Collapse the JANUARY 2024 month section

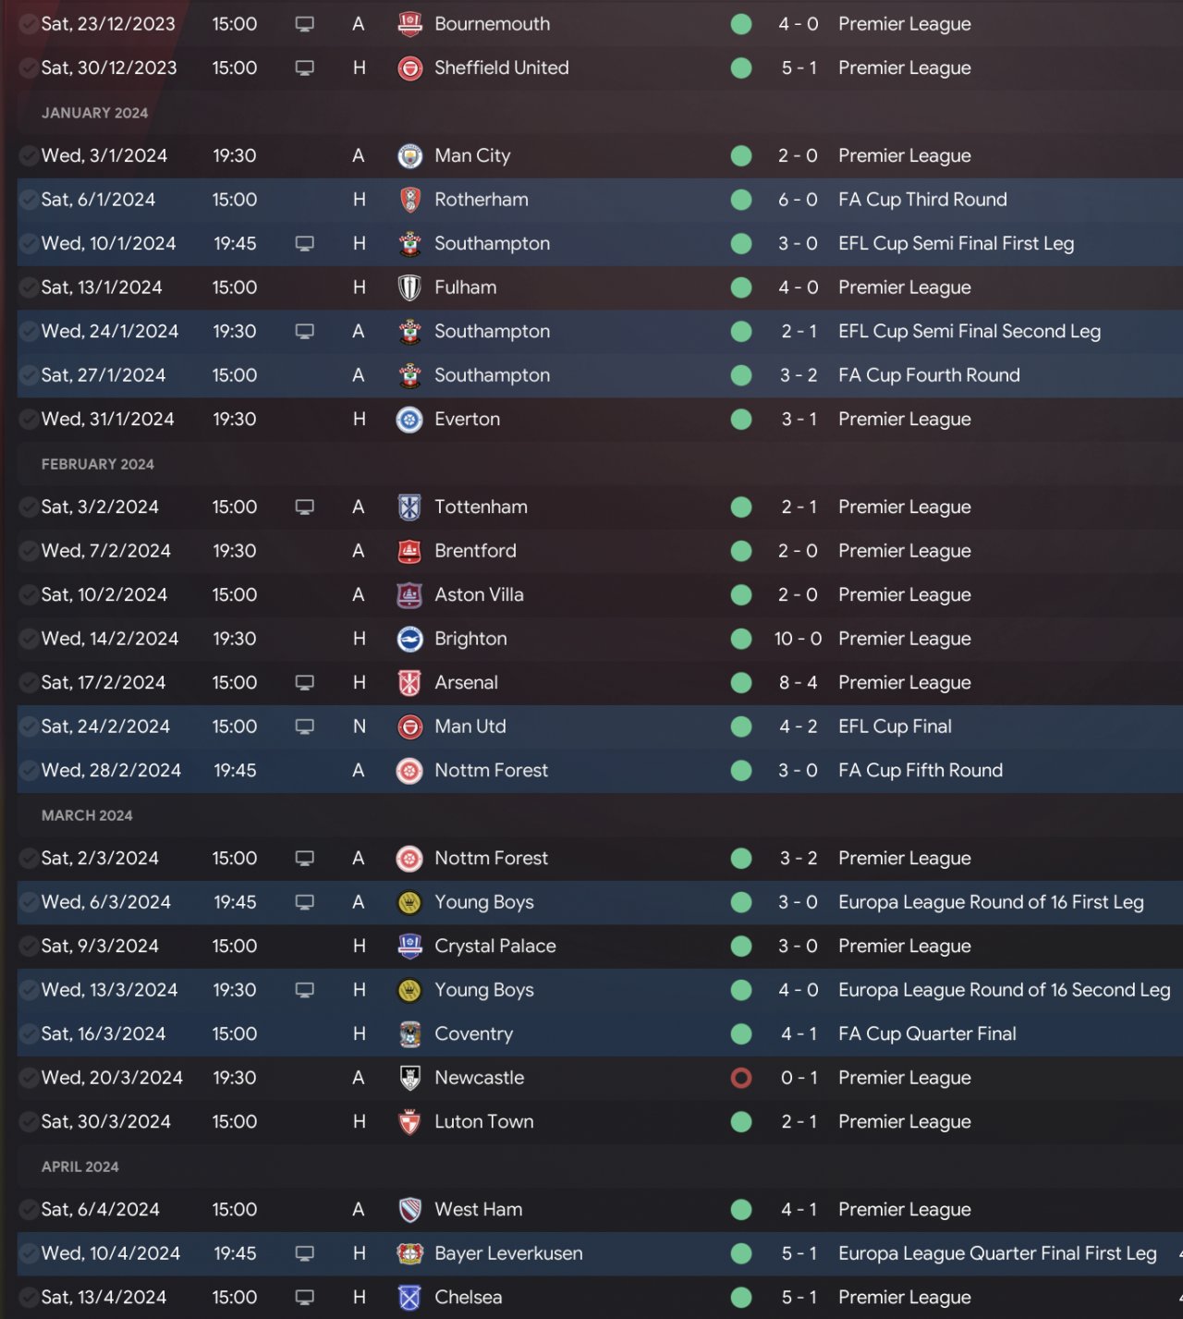tap(94, 113)
